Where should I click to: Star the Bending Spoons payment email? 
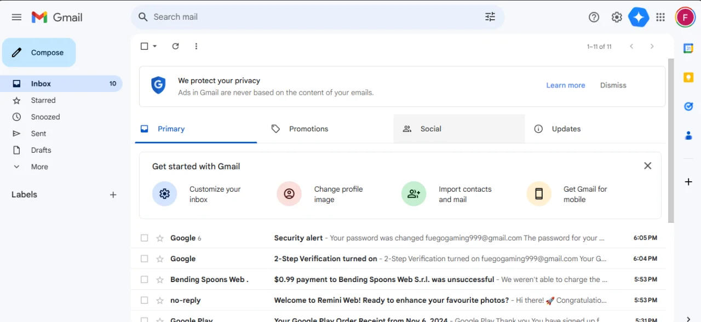160,279
